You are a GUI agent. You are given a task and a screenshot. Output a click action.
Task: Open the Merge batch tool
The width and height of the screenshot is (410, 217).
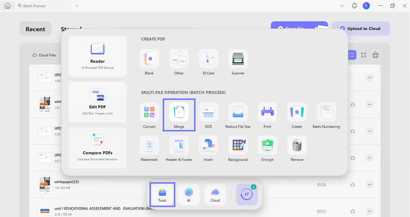(x=179, y=114)
